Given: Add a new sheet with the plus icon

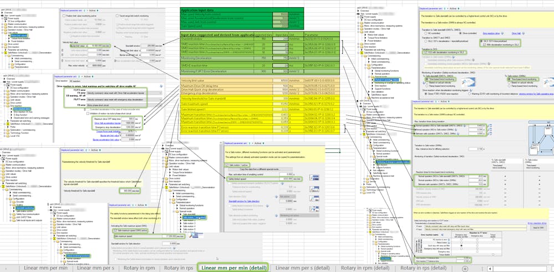Looking at the screenshot, I should point(465,269).
